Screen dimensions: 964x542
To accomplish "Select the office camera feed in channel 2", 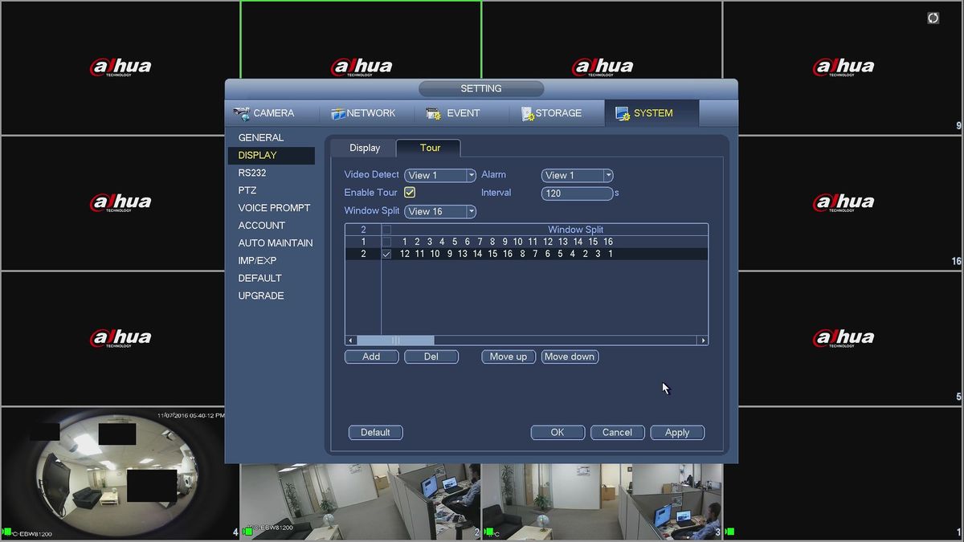I will pyautogui.click(x=361, y=501).
